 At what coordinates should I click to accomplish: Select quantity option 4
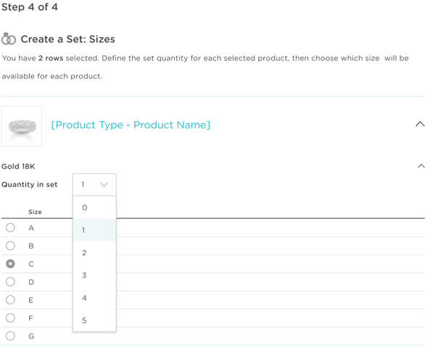(94, 298)
